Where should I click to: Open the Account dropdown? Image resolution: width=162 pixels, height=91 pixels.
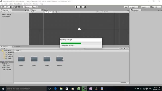pos(134,7)
